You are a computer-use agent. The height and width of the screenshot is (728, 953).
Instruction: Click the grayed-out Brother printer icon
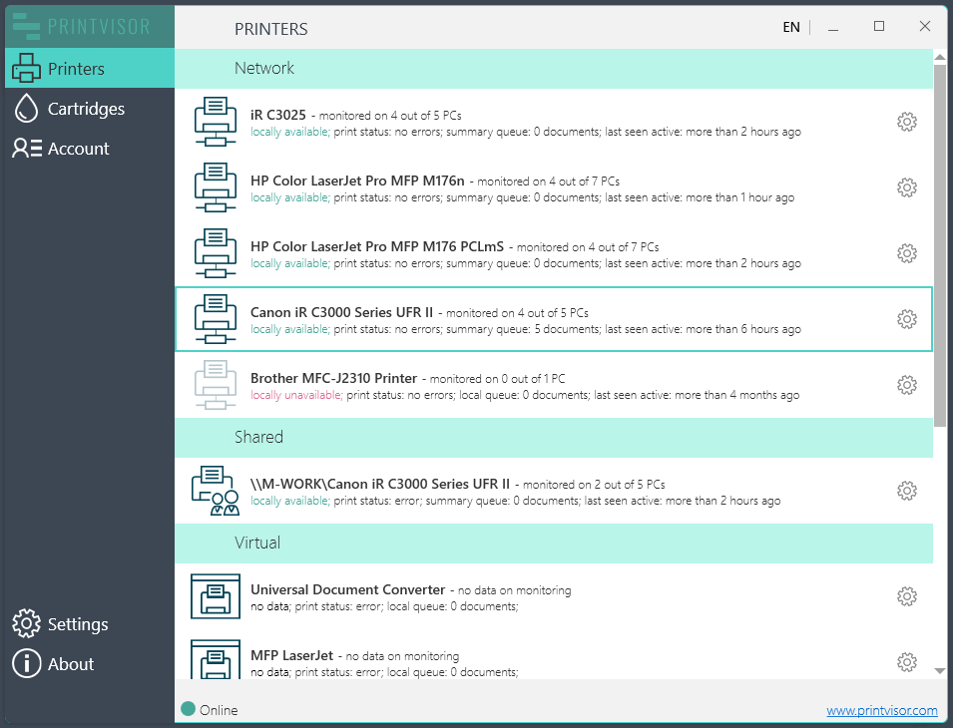click(x=215, y=385)
